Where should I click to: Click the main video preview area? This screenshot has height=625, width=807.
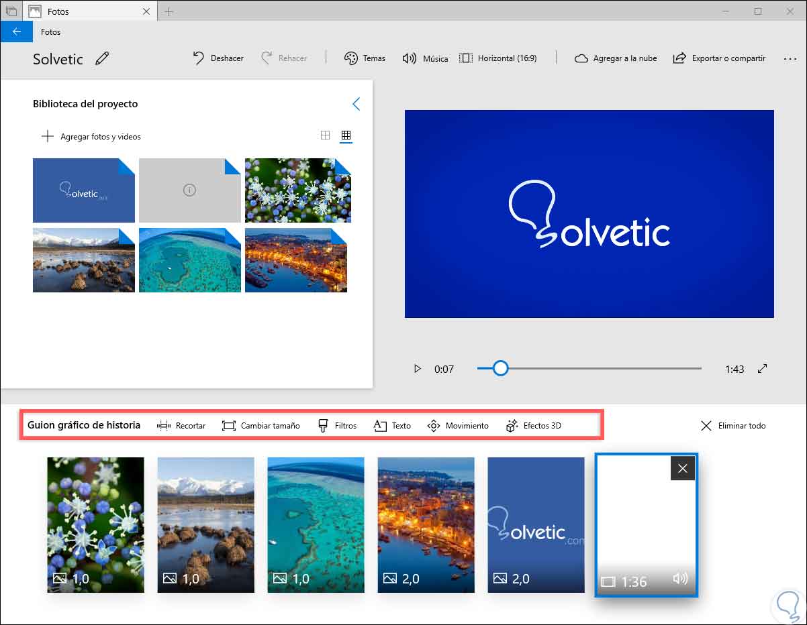coord(589,214)
